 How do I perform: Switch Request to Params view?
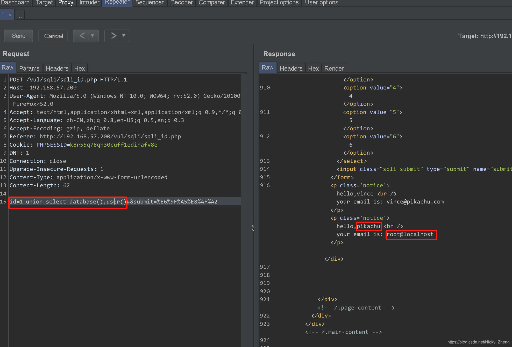coord(29,69)
